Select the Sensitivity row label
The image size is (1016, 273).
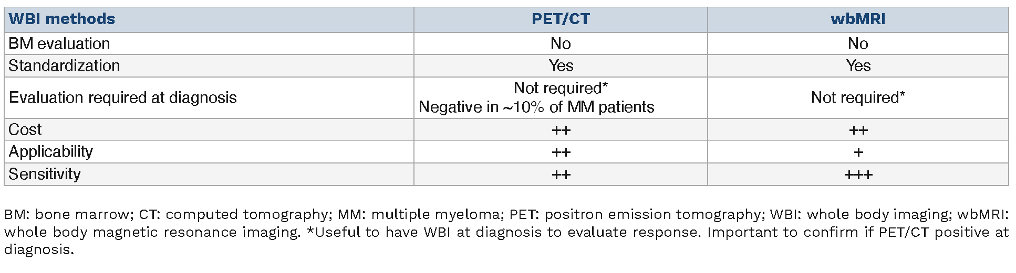click(45, 174)
